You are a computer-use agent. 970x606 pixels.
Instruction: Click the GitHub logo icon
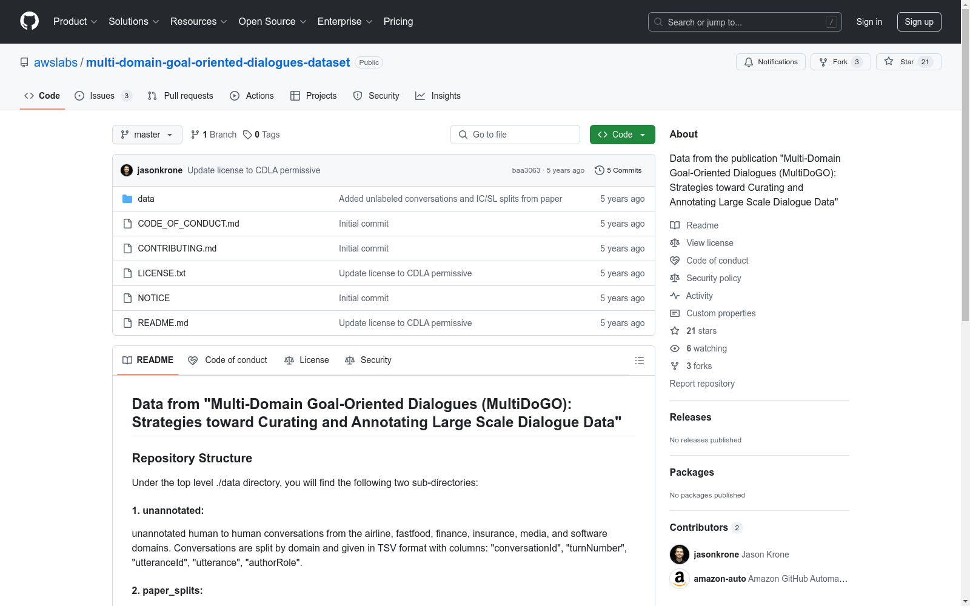click(29, 21)
